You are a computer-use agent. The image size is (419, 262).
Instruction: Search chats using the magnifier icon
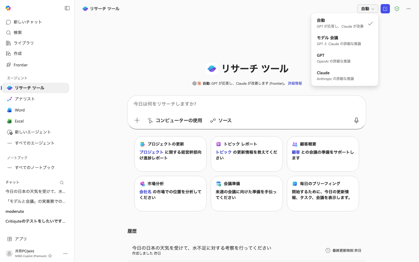pyautogui.click(x=62, y=183)
